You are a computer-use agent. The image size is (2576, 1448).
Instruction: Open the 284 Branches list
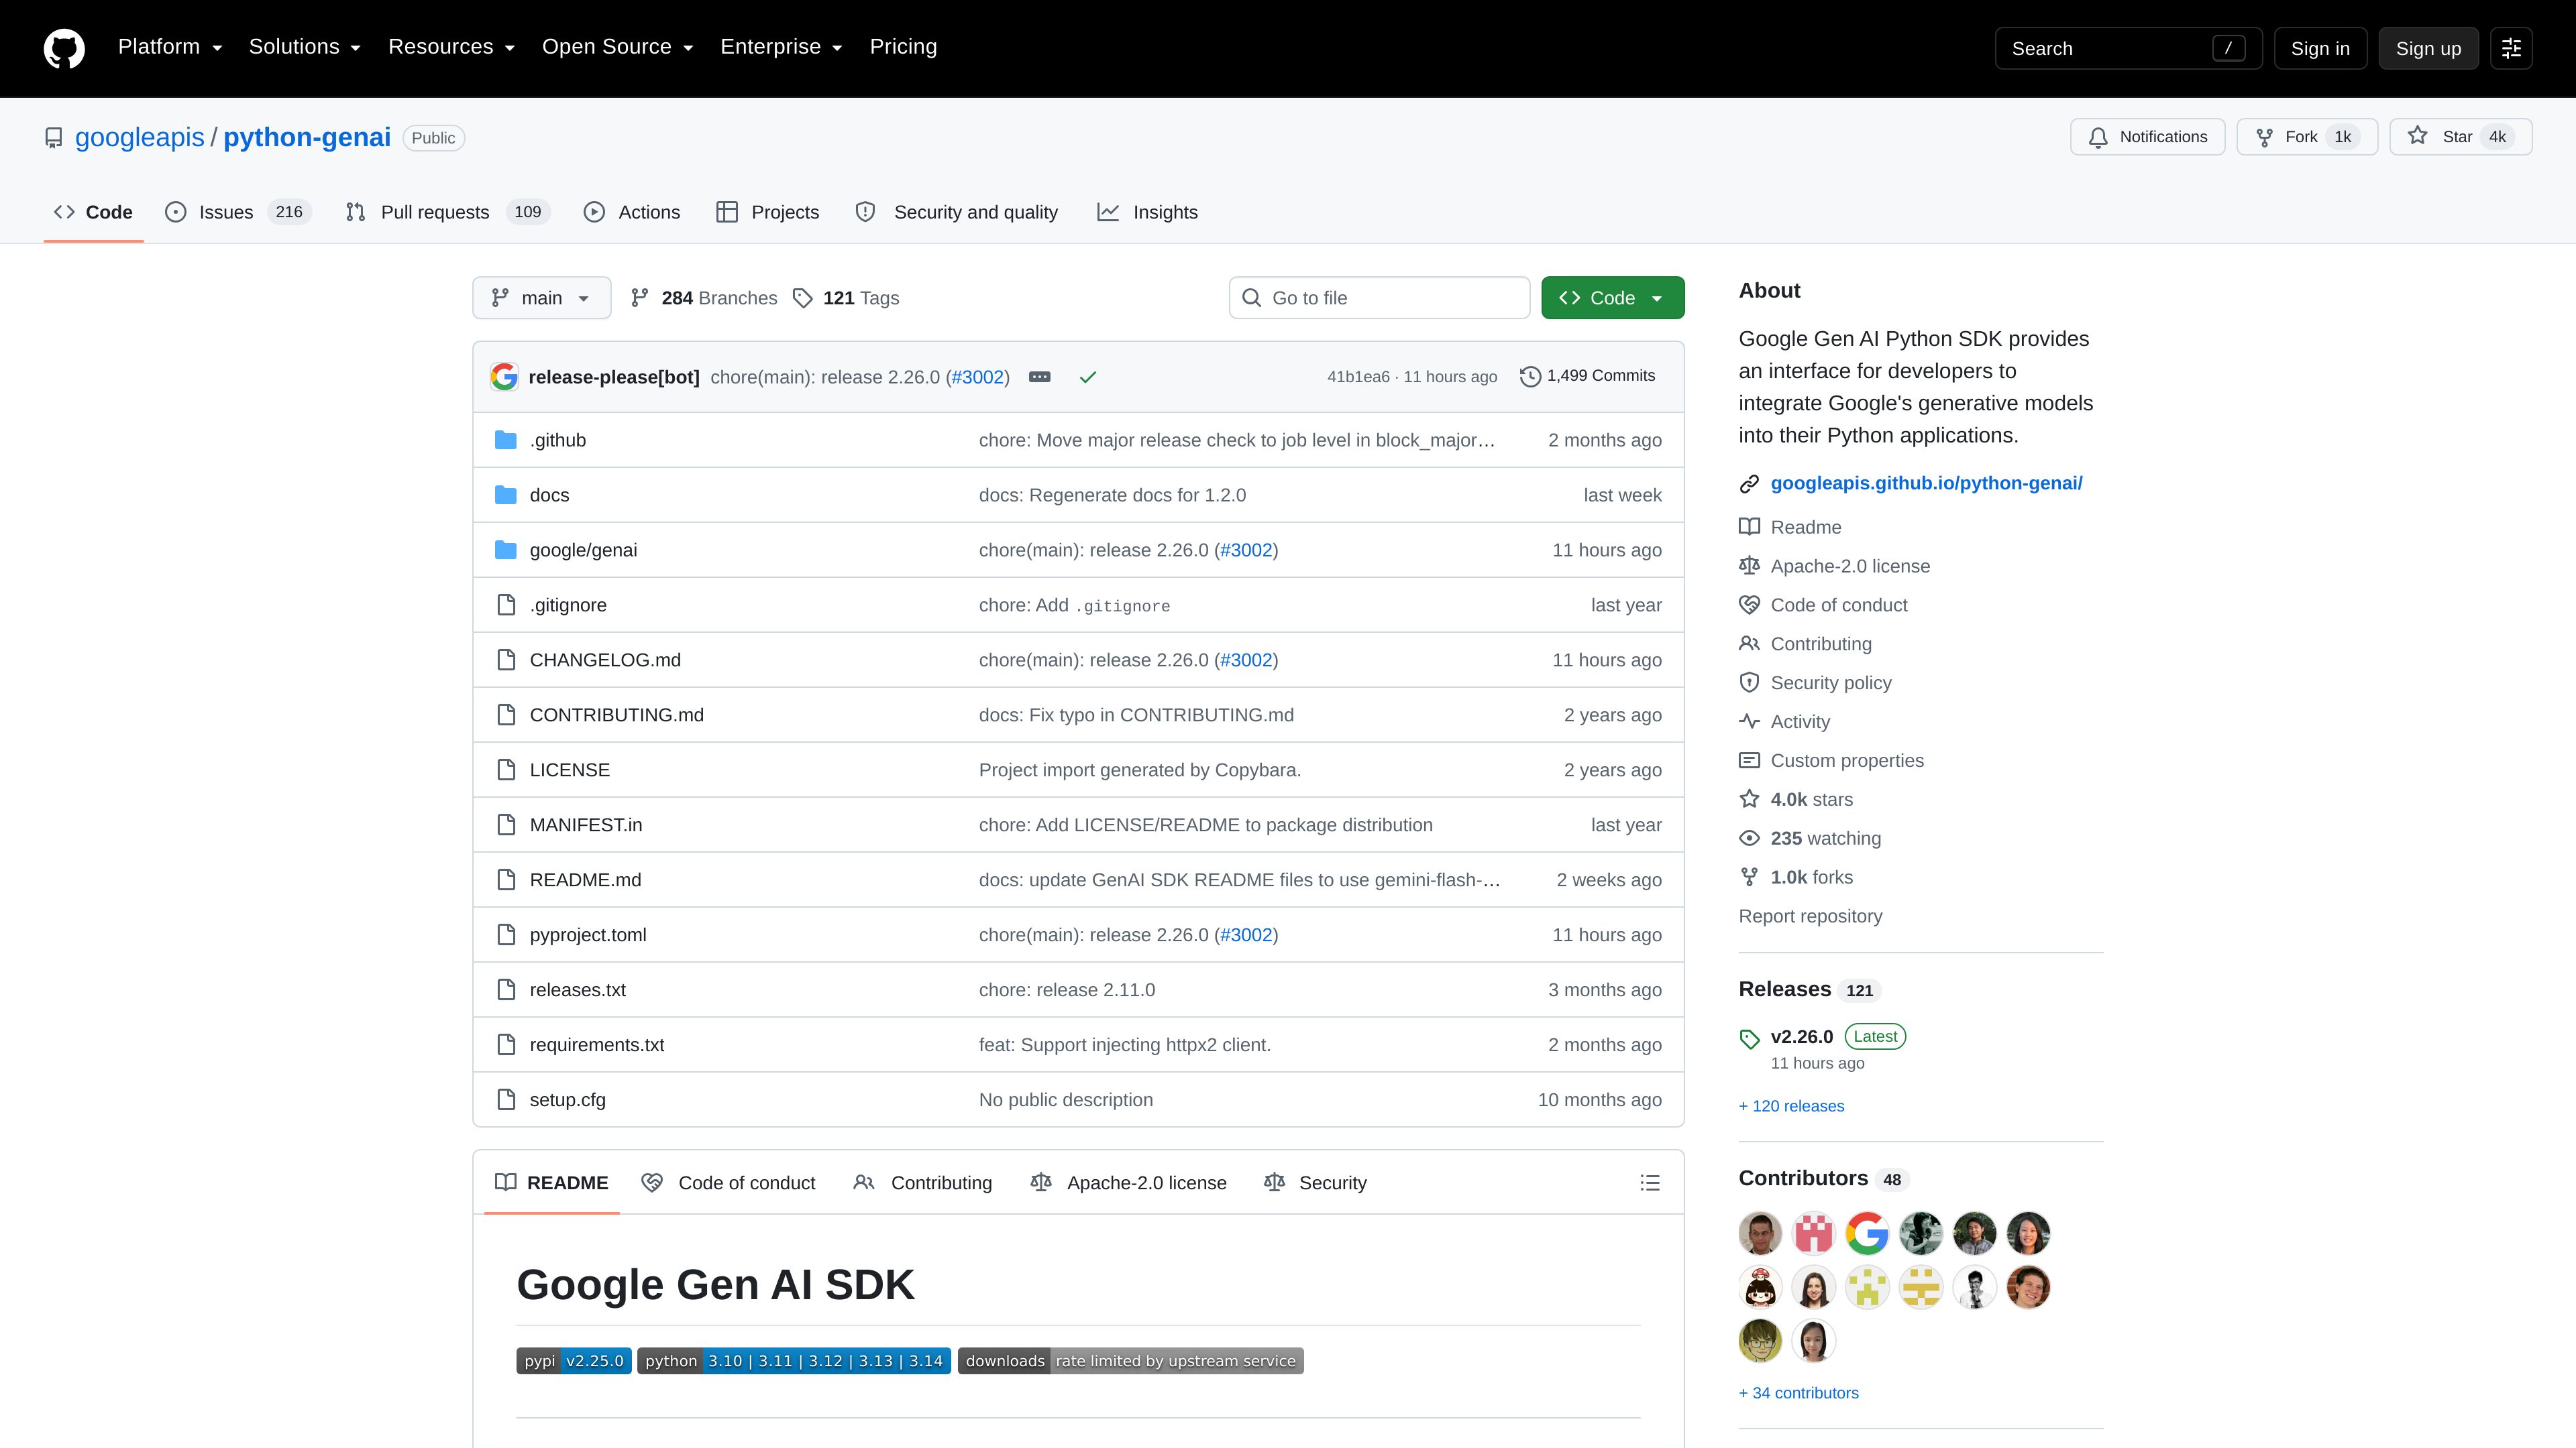coord(704,298)
